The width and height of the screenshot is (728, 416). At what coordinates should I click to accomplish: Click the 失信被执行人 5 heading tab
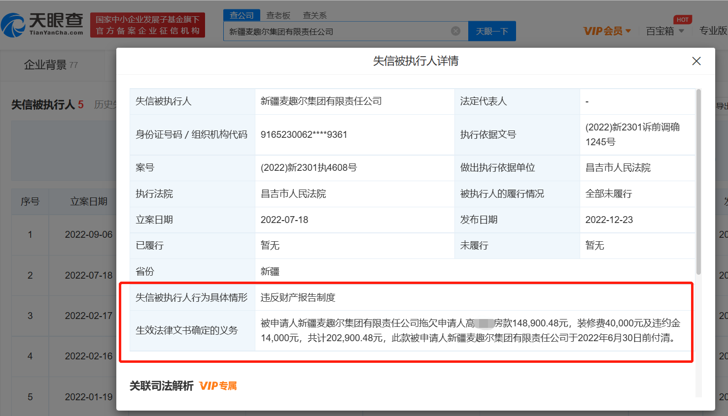47,105
